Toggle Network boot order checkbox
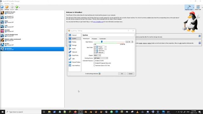 (x=95, y=53)
